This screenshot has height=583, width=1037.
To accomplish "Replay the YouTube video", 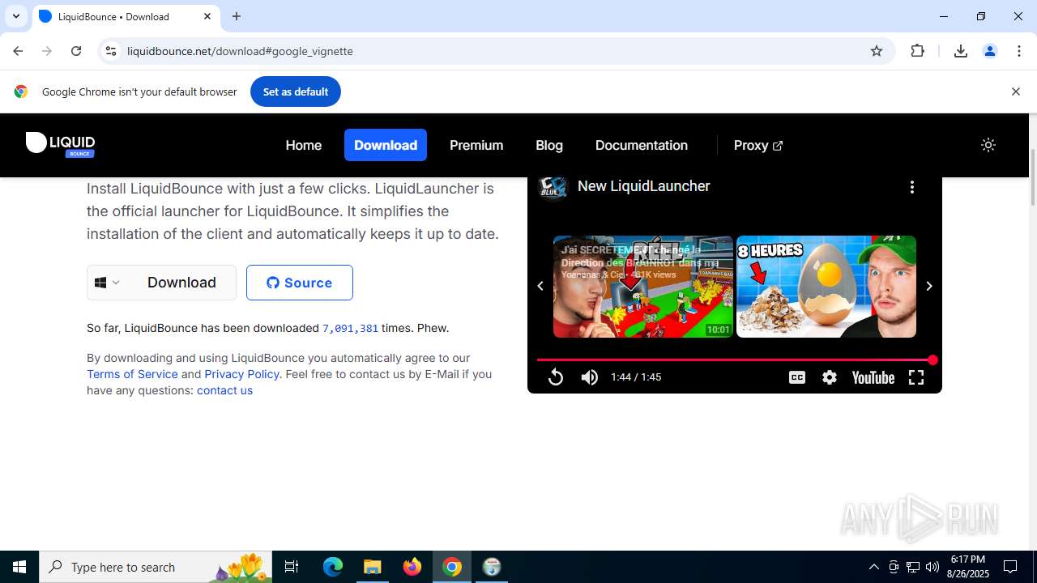I will 556,377.
